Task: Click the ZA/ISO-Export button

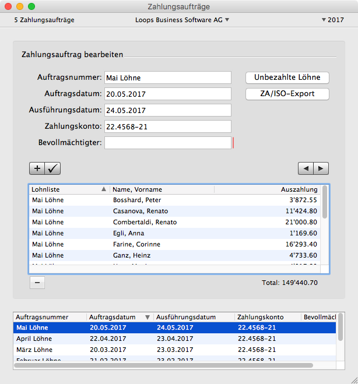Action: 287,94
